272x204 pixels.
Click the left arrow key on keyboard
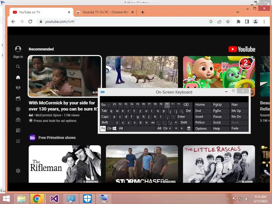click(170, 128)
